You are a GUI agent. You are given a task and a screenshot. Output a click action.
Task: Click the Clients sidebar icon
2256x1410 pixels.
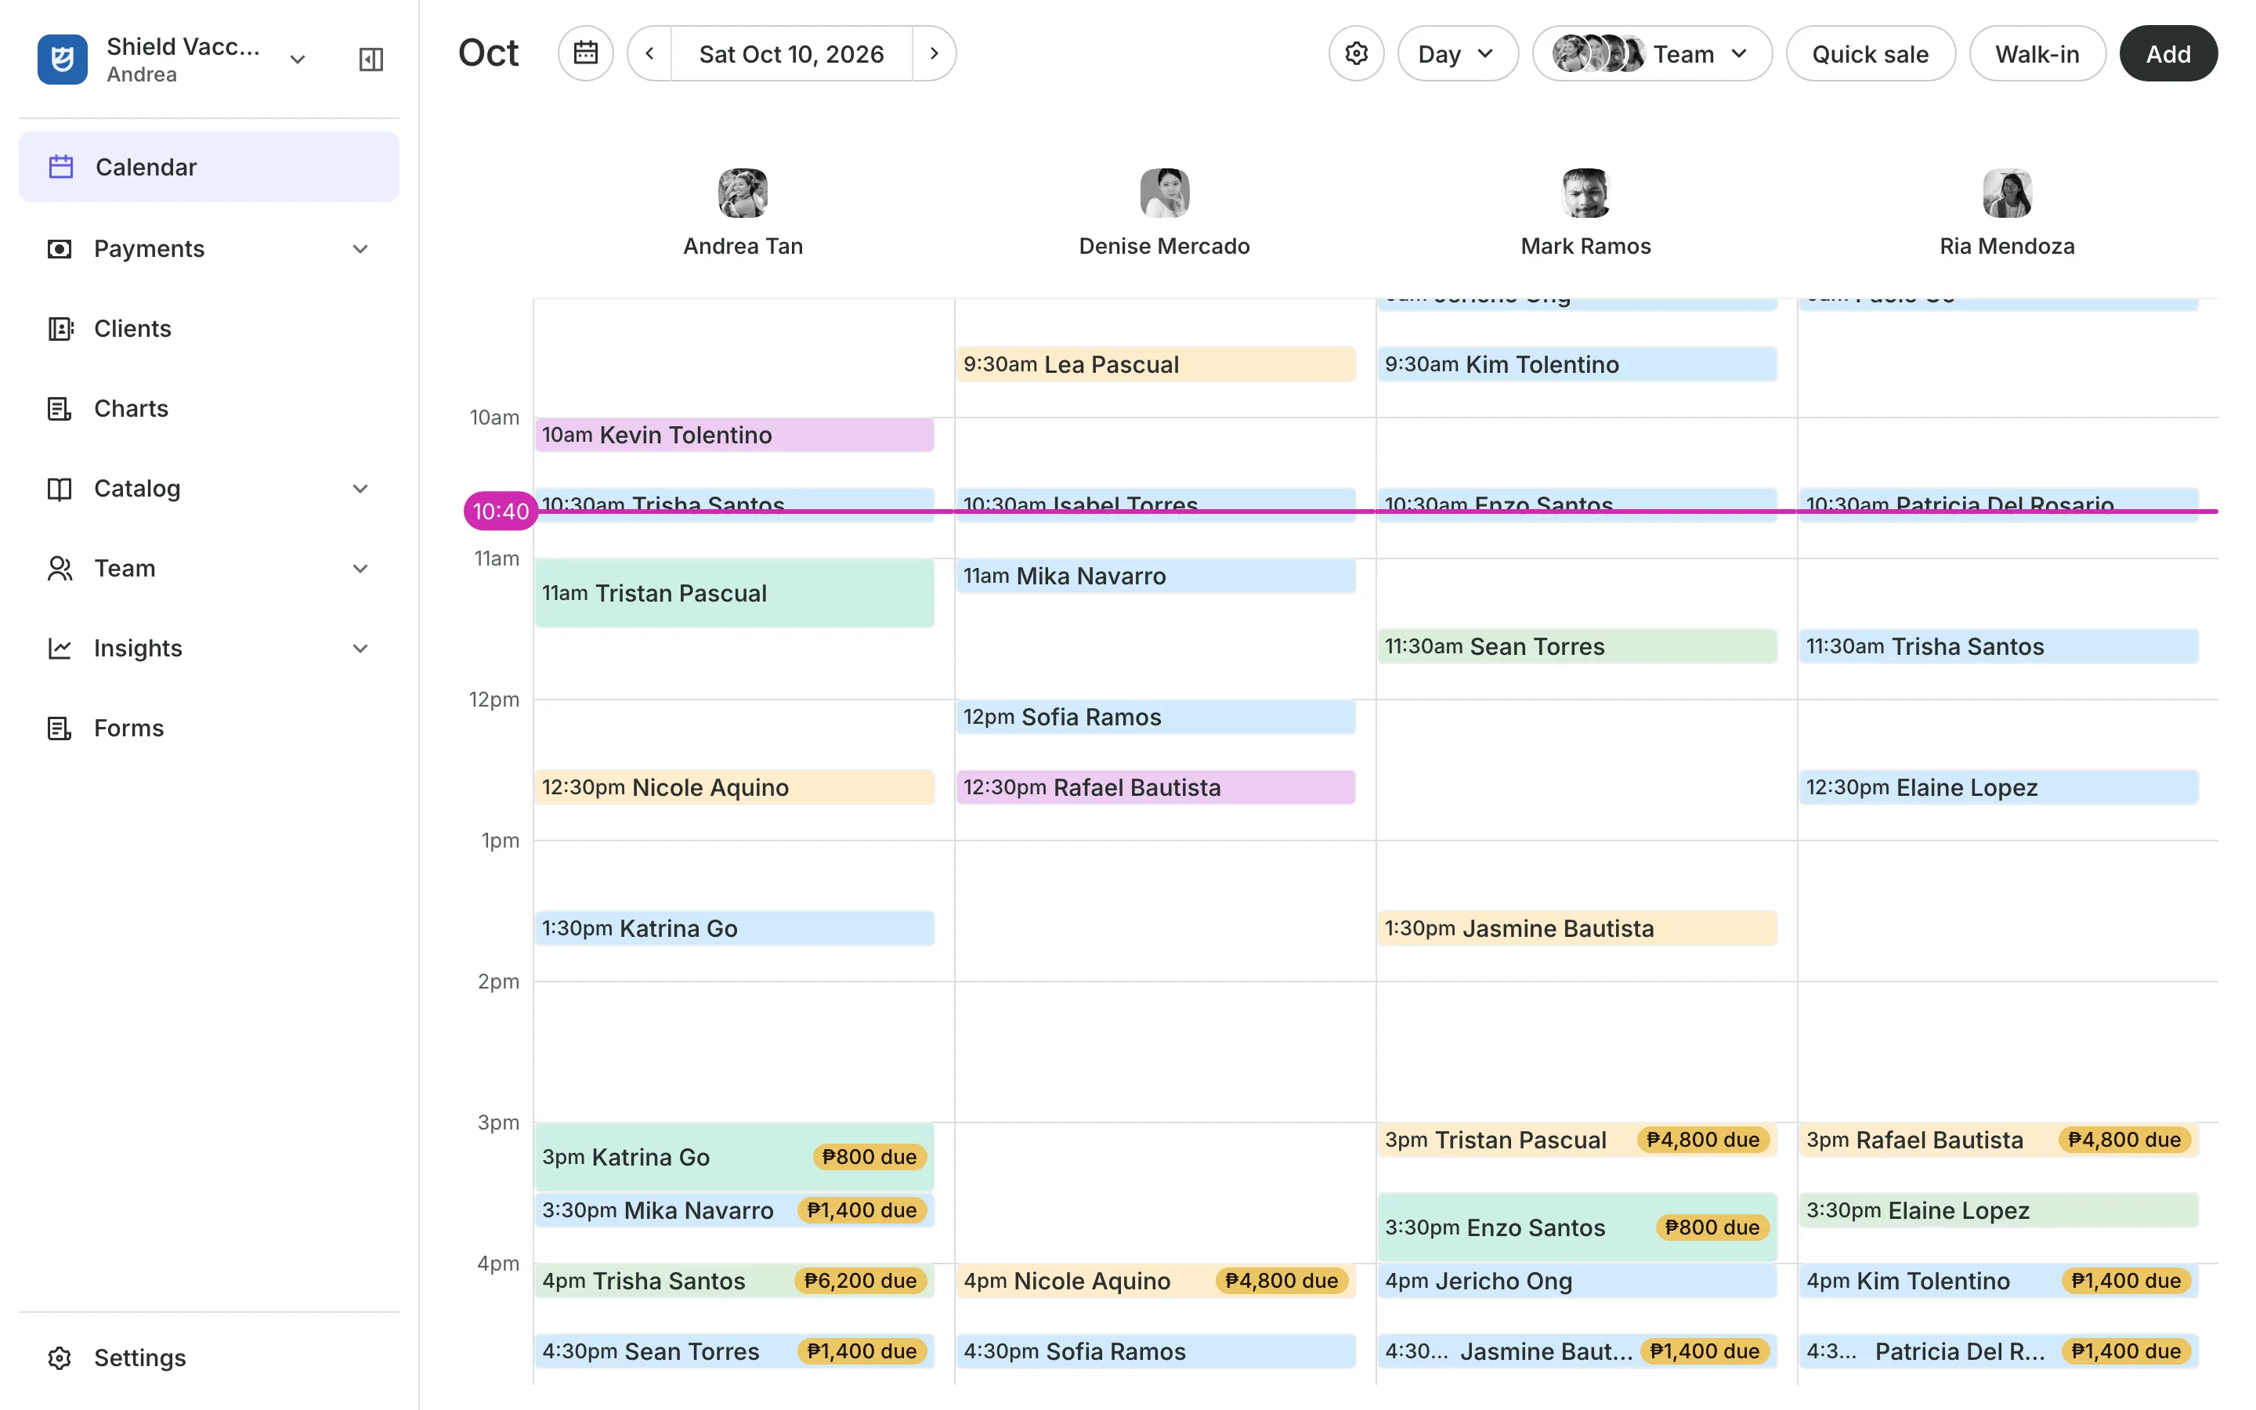pos(60,328)
